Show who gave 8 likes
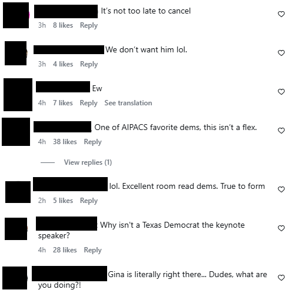 [63, 25]
